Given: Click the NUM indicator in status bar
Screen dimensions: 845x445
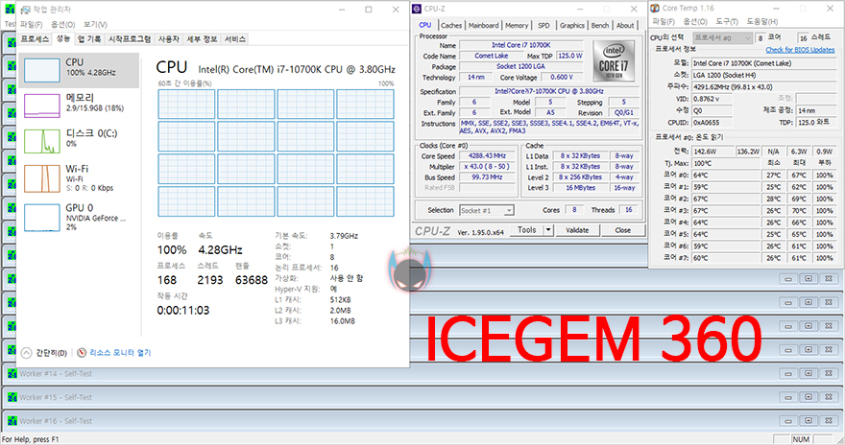Looking at the screenshot, I should pos(801,439).
